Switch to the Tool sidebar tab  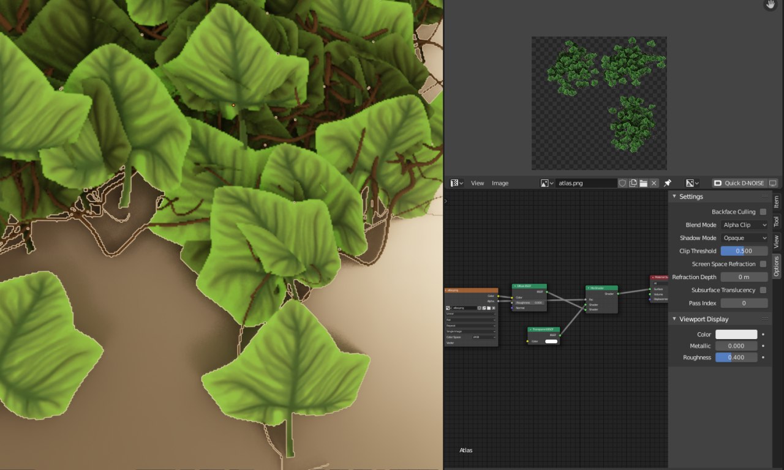pos(776,221)
